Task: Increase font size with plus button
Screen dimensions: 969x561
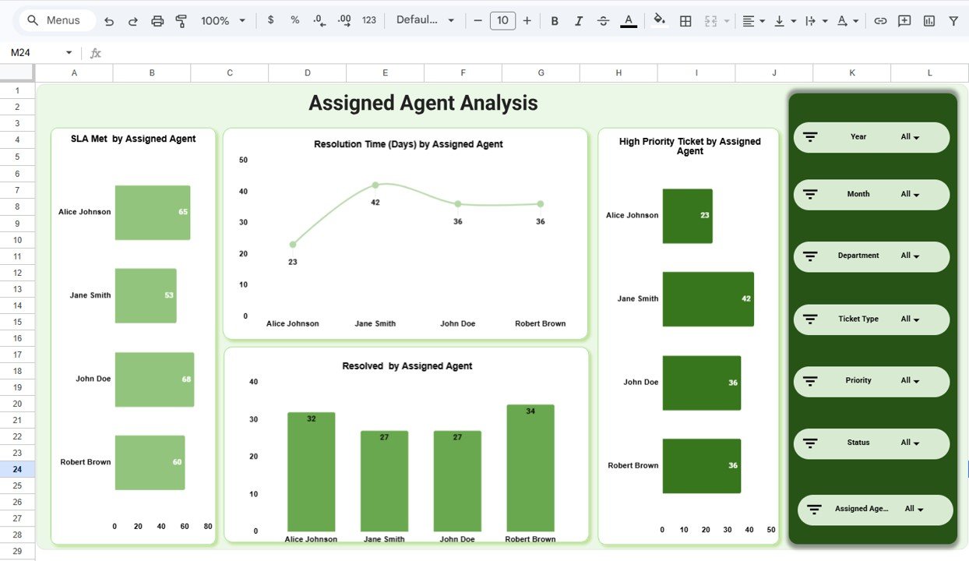Action: point(527,20)
